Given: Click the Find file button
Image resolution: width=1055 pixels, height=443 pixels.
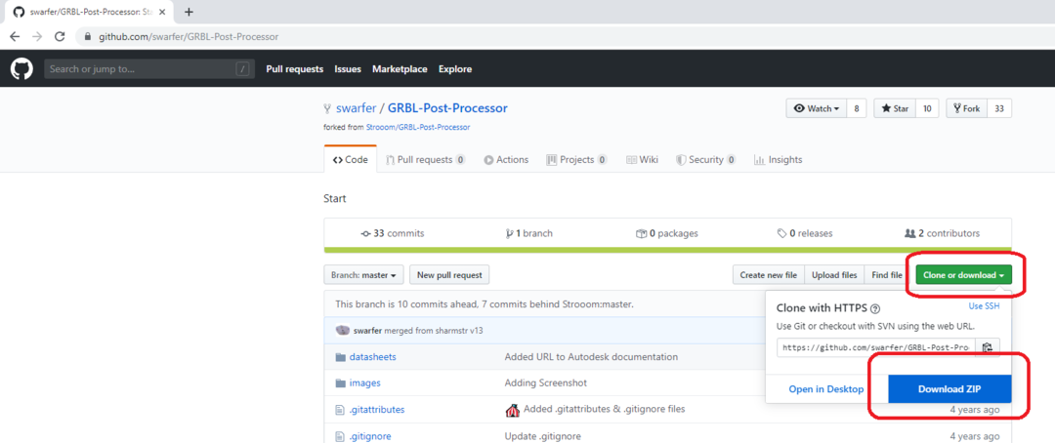Looking at the screenshot, I should [887, 275].
